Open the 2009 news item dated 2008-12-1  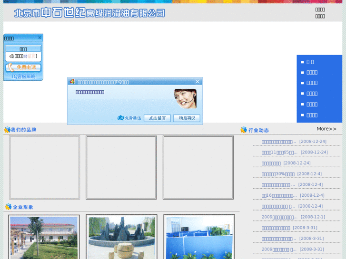tap(279, 217)
